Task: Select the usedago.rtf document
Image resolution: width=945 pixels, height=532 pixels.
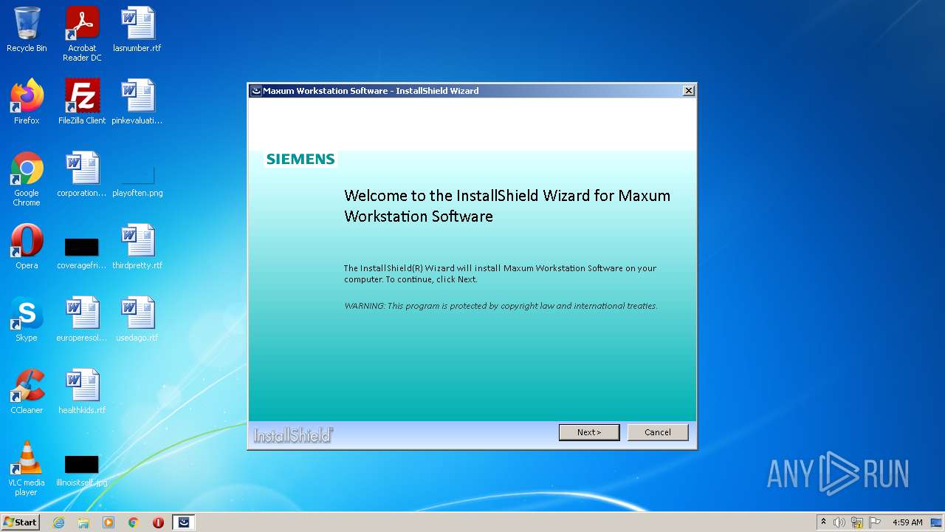Action: tap(137, 320)
